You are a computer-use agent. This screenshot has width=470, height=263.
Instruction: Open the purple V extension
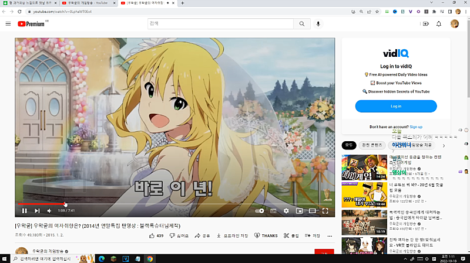(x=410, y=12)
